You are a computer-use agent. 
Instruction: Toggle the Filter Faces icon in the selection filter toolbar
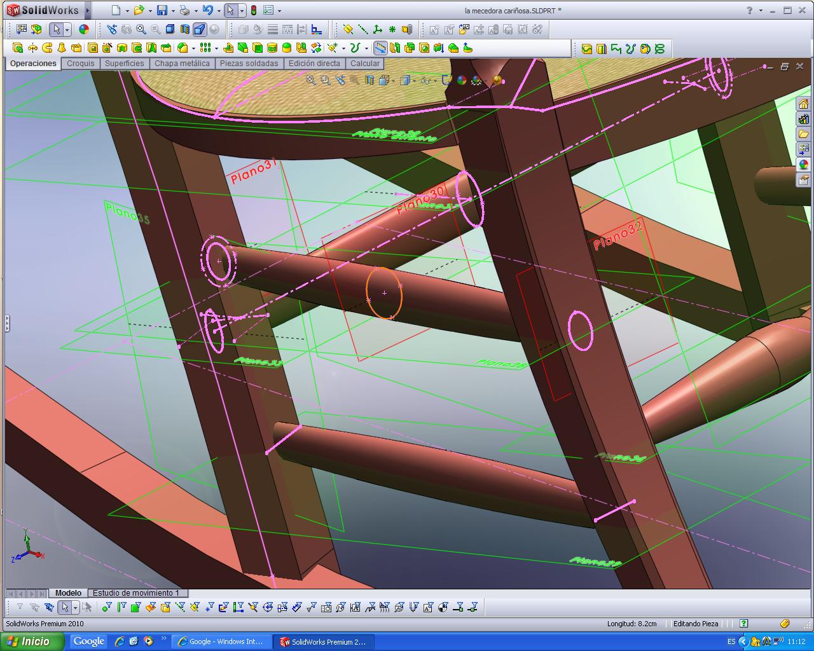tap(135, 608)
